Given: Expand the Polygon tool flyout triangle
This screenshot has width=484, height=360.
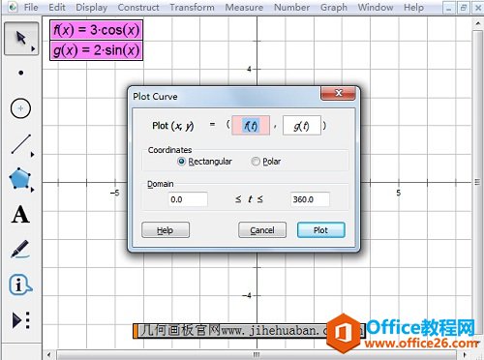Looking at the screenshot, I should 32,190.
